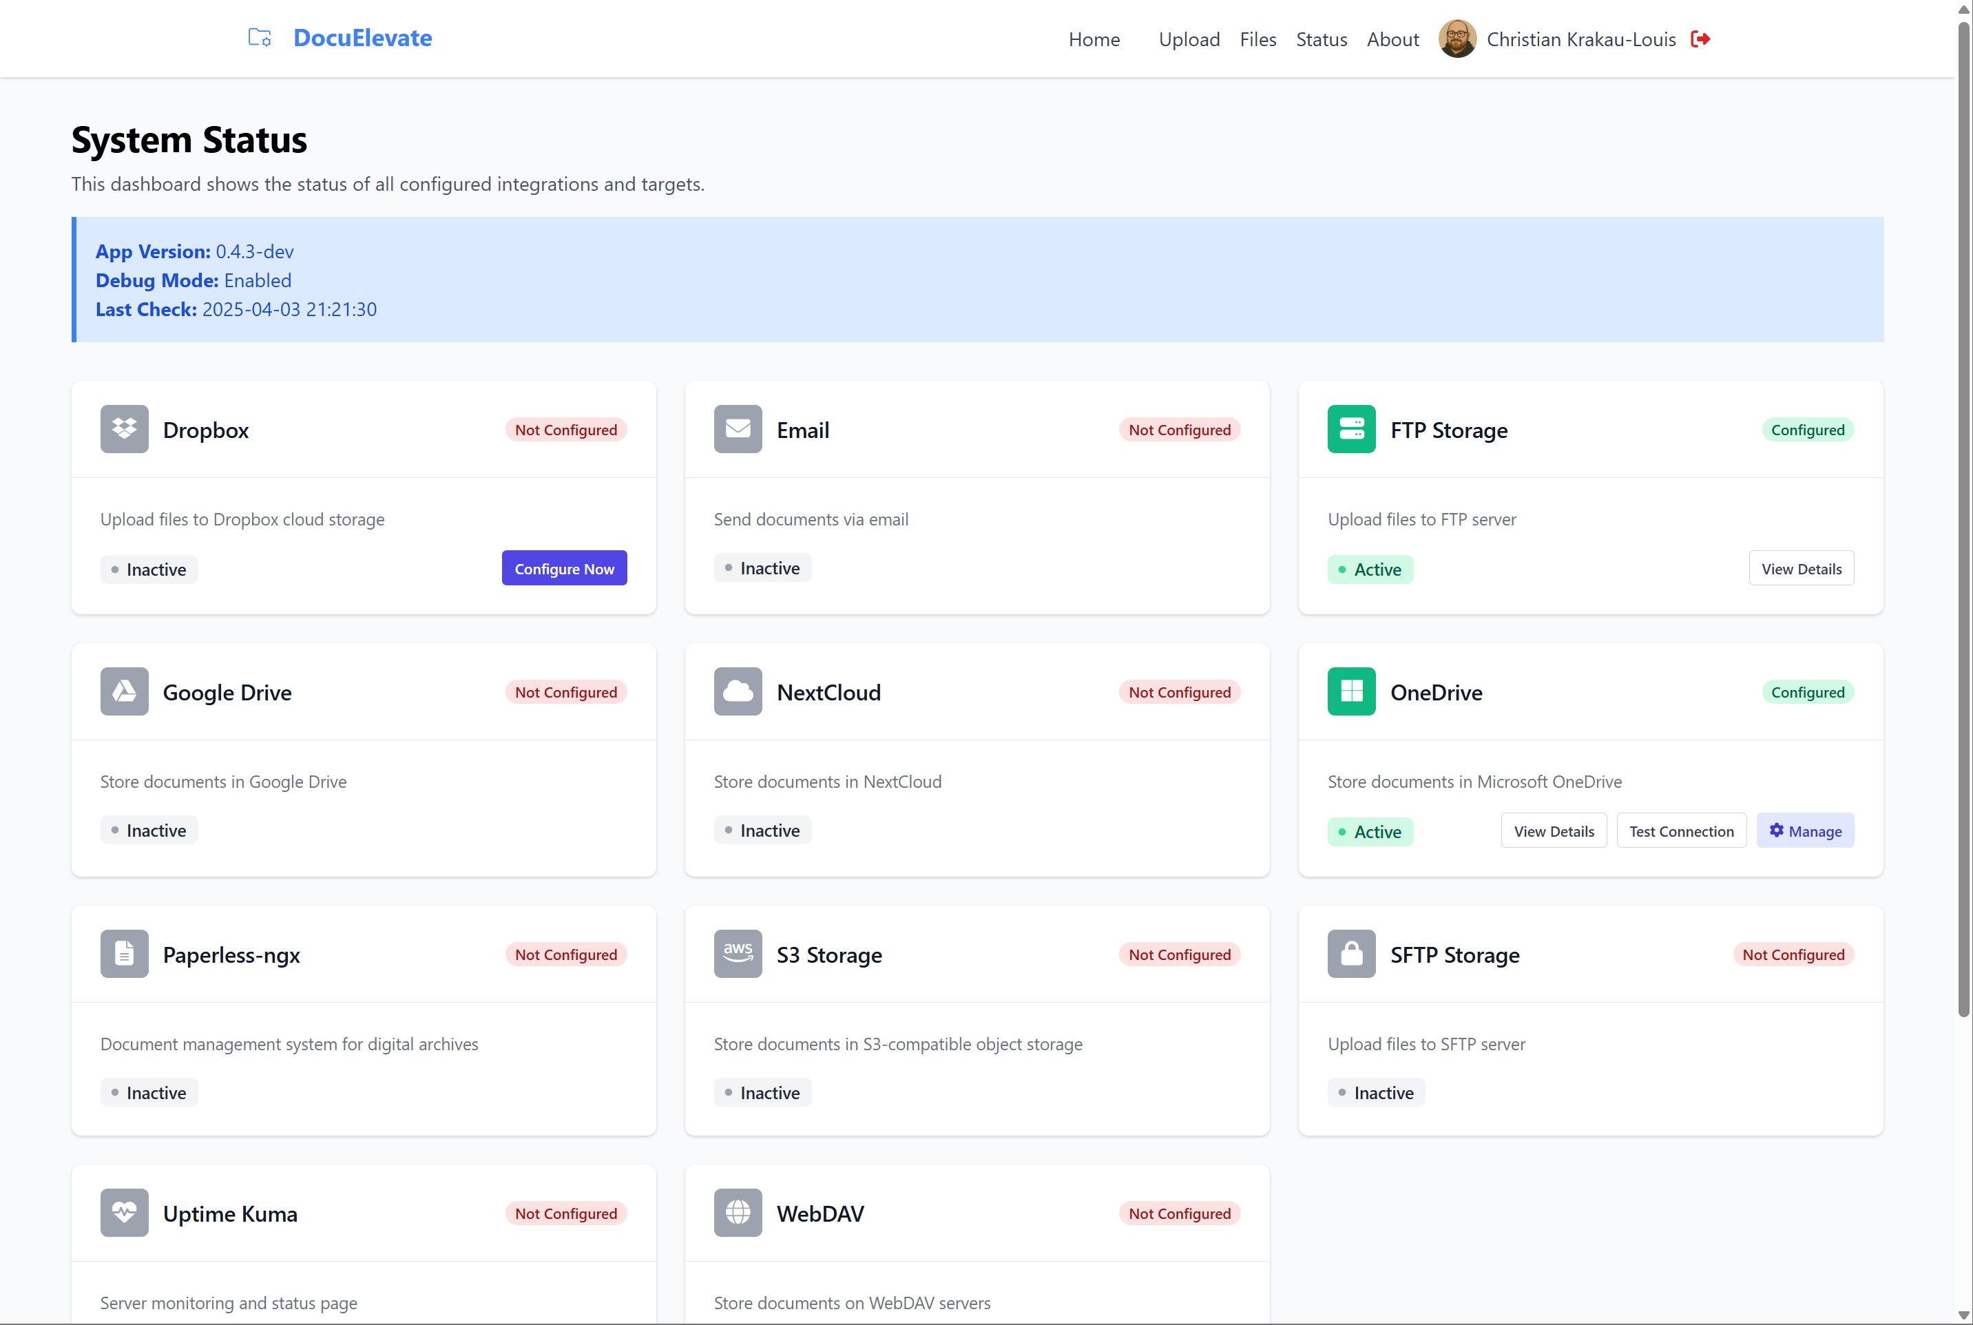Click the FTP Storage server icon
1973x1325 pixels.
click(x=1351, y=429)
